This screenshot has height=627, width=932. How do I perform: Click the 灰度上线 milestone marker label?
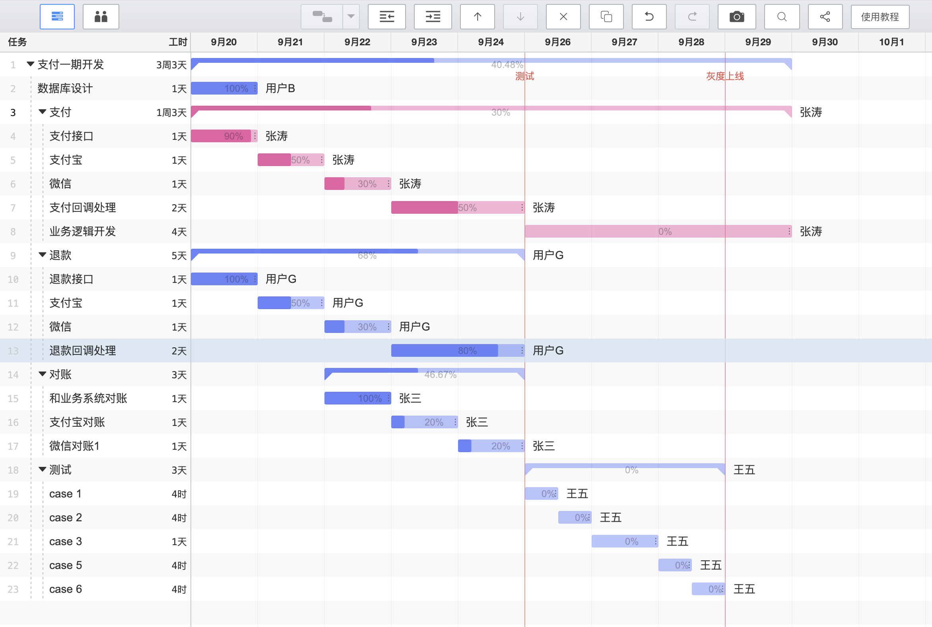pyautogui.click(x=725, y=76)
